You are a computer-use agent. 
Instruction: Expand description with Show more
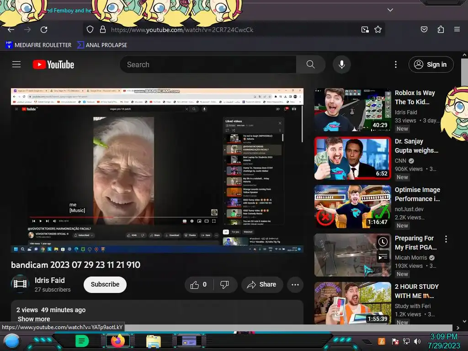tap(34, 319)
